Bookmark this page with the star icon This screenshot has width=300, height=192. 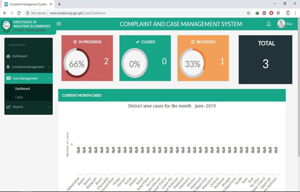point(248,13)
